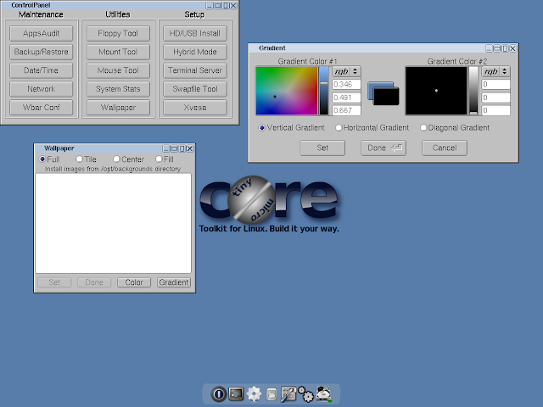Open the Swapfile Tool
Viewport: 543px width, 407px height.
[x=195, y=89]
